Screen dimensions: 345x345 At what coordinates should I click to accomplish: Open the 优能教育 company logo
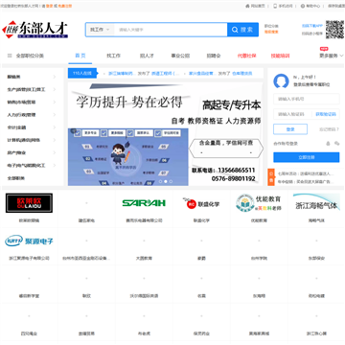point(259,203)
